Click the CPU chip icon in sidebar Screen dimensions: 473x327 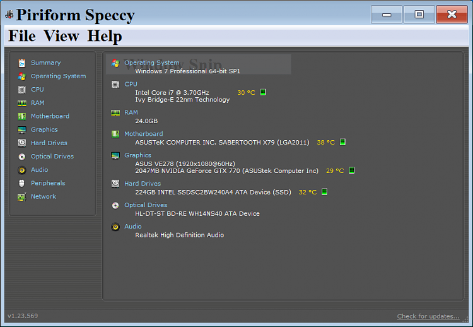21,90
